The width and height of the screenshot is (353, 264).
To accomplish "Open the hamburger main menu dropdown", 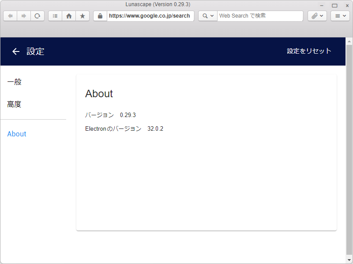I will pyautogui.click(x=340, y=16).
